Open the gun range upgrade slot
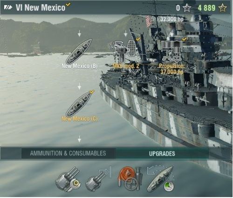233x198 pixels. point(99,178)
